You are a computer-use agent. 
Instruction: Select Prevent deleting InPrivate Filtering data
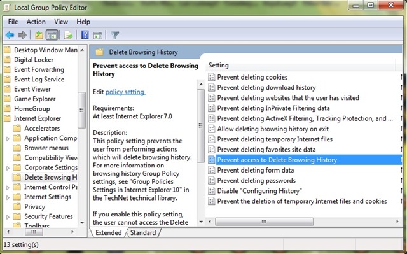pos(273,108)
